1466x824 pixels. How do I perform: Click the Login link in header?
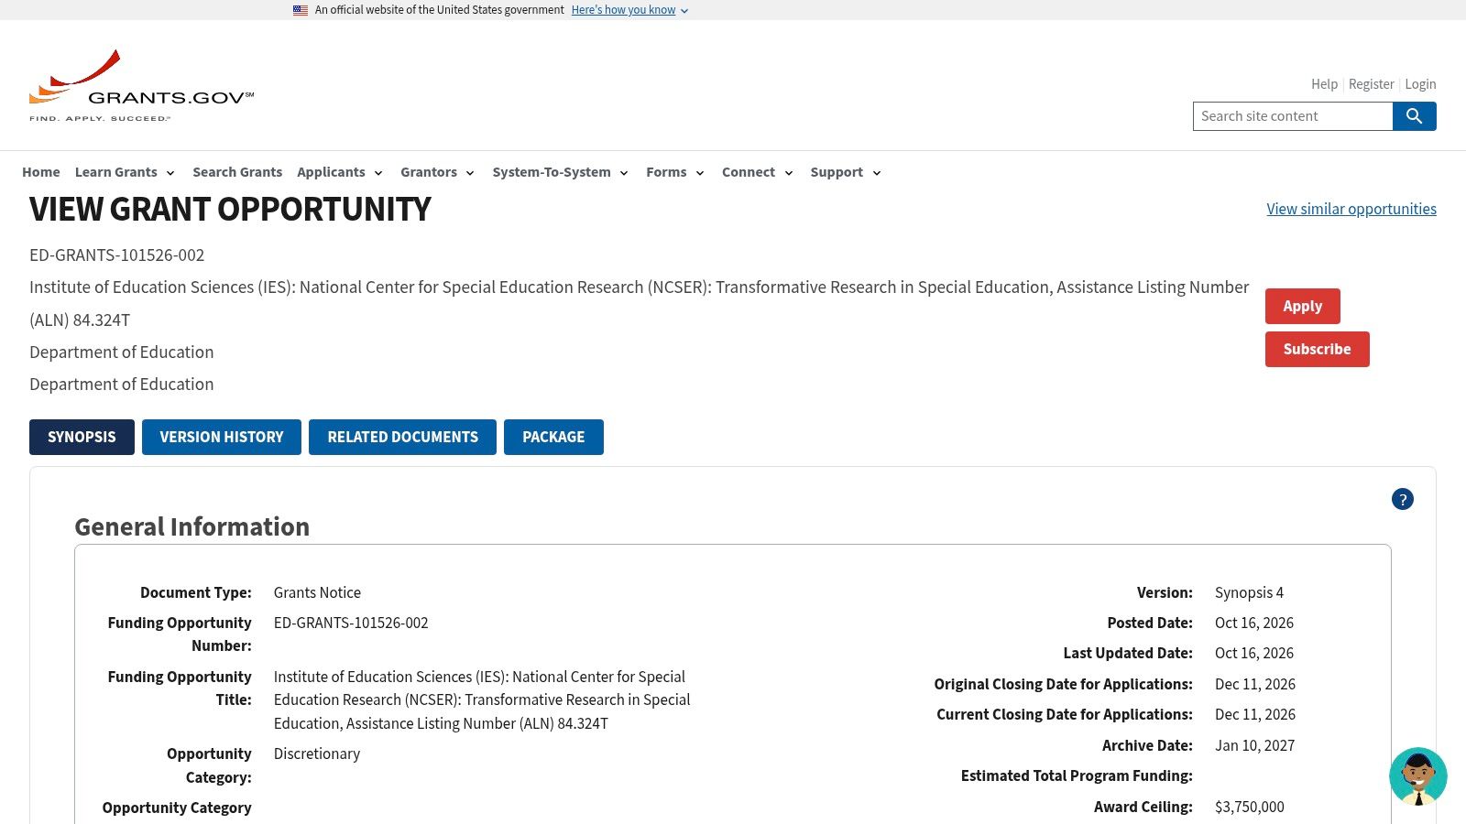coord(1420,84)
